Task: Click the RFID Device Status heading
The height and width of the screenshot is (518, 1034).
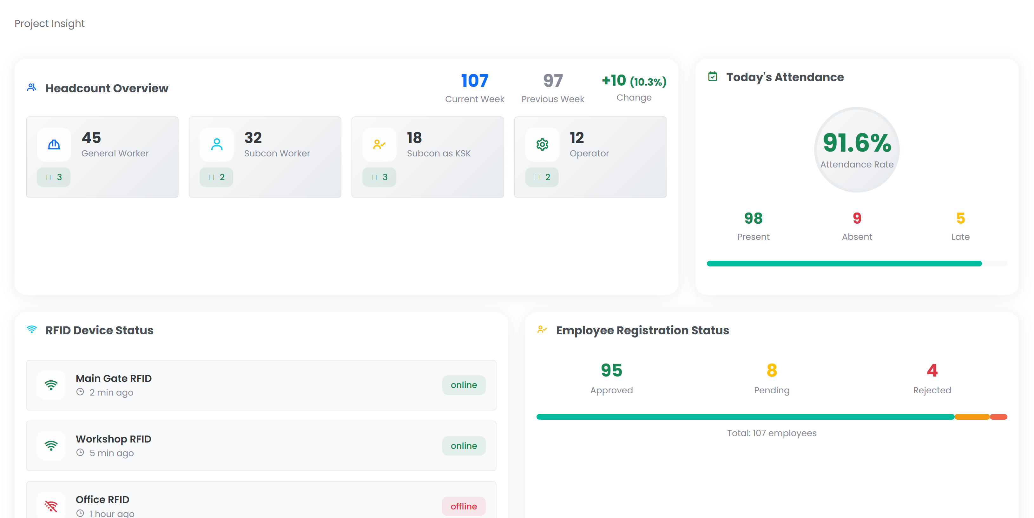Action: tap(99, 330)
